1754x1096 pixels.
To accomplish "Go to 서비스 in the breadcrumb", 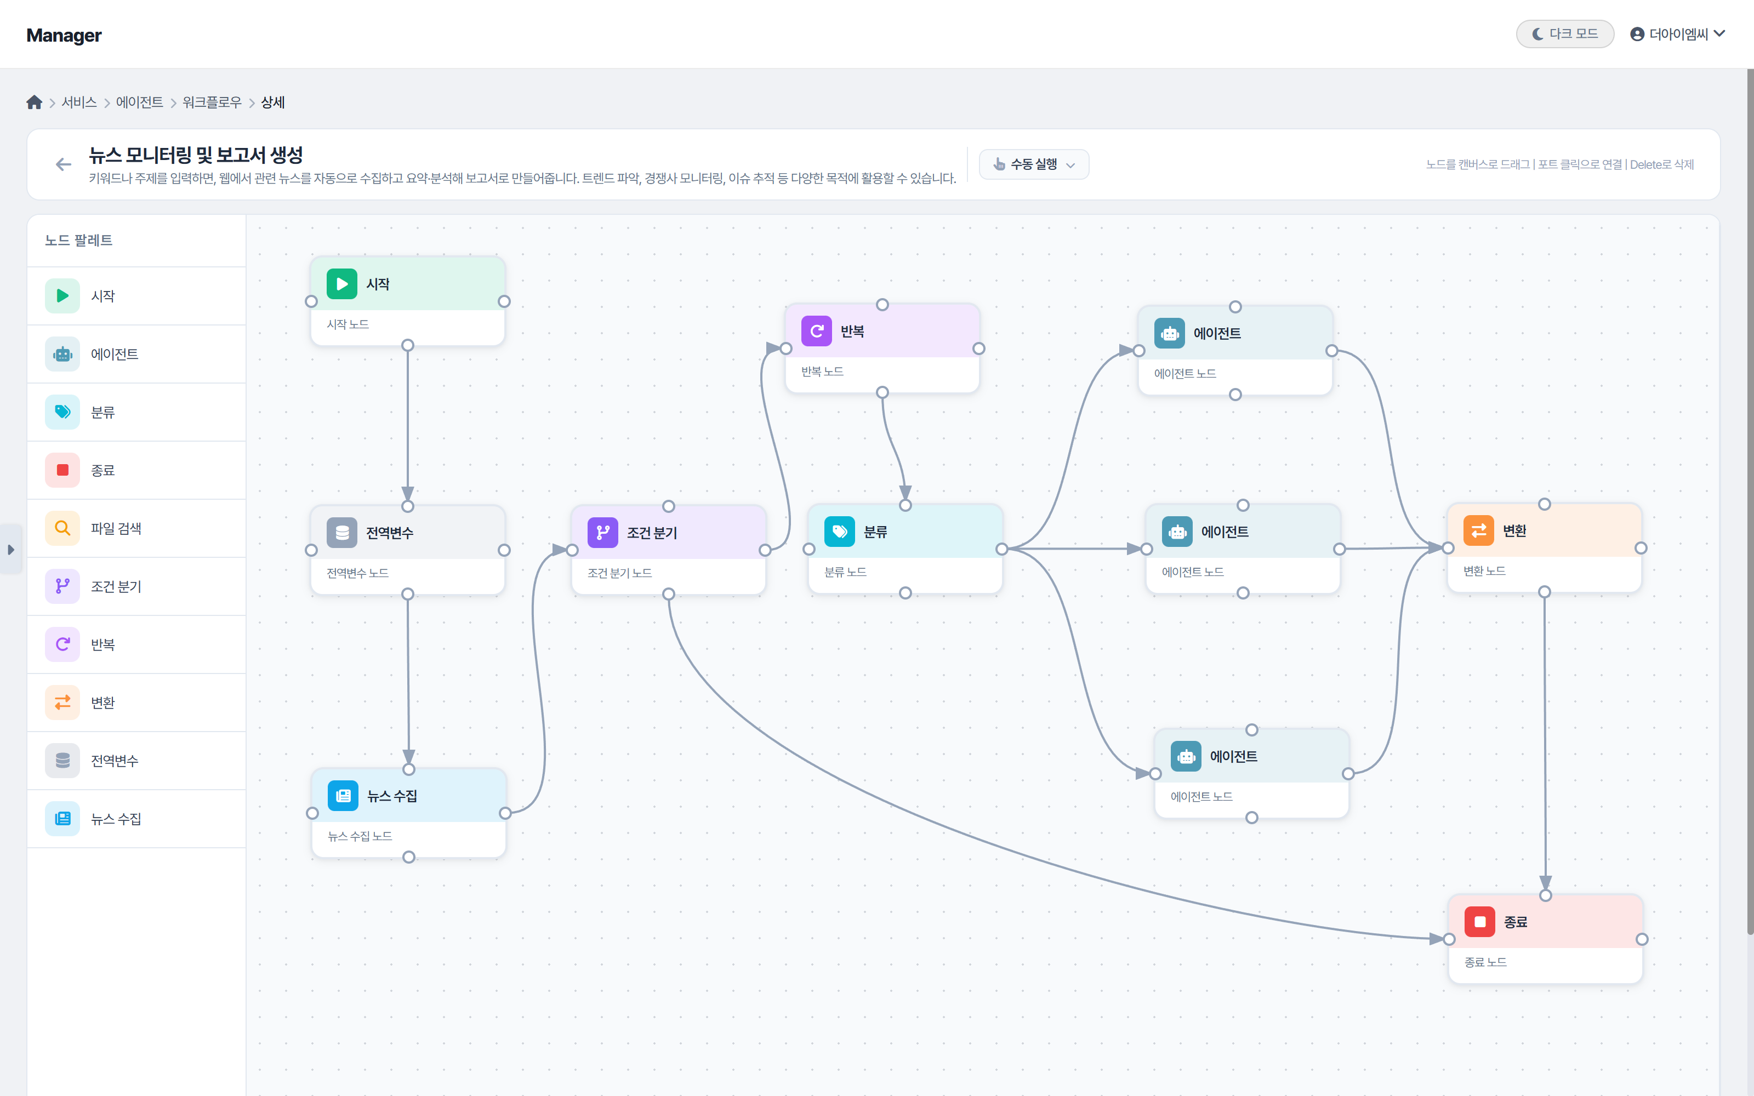I will [79, 102].
